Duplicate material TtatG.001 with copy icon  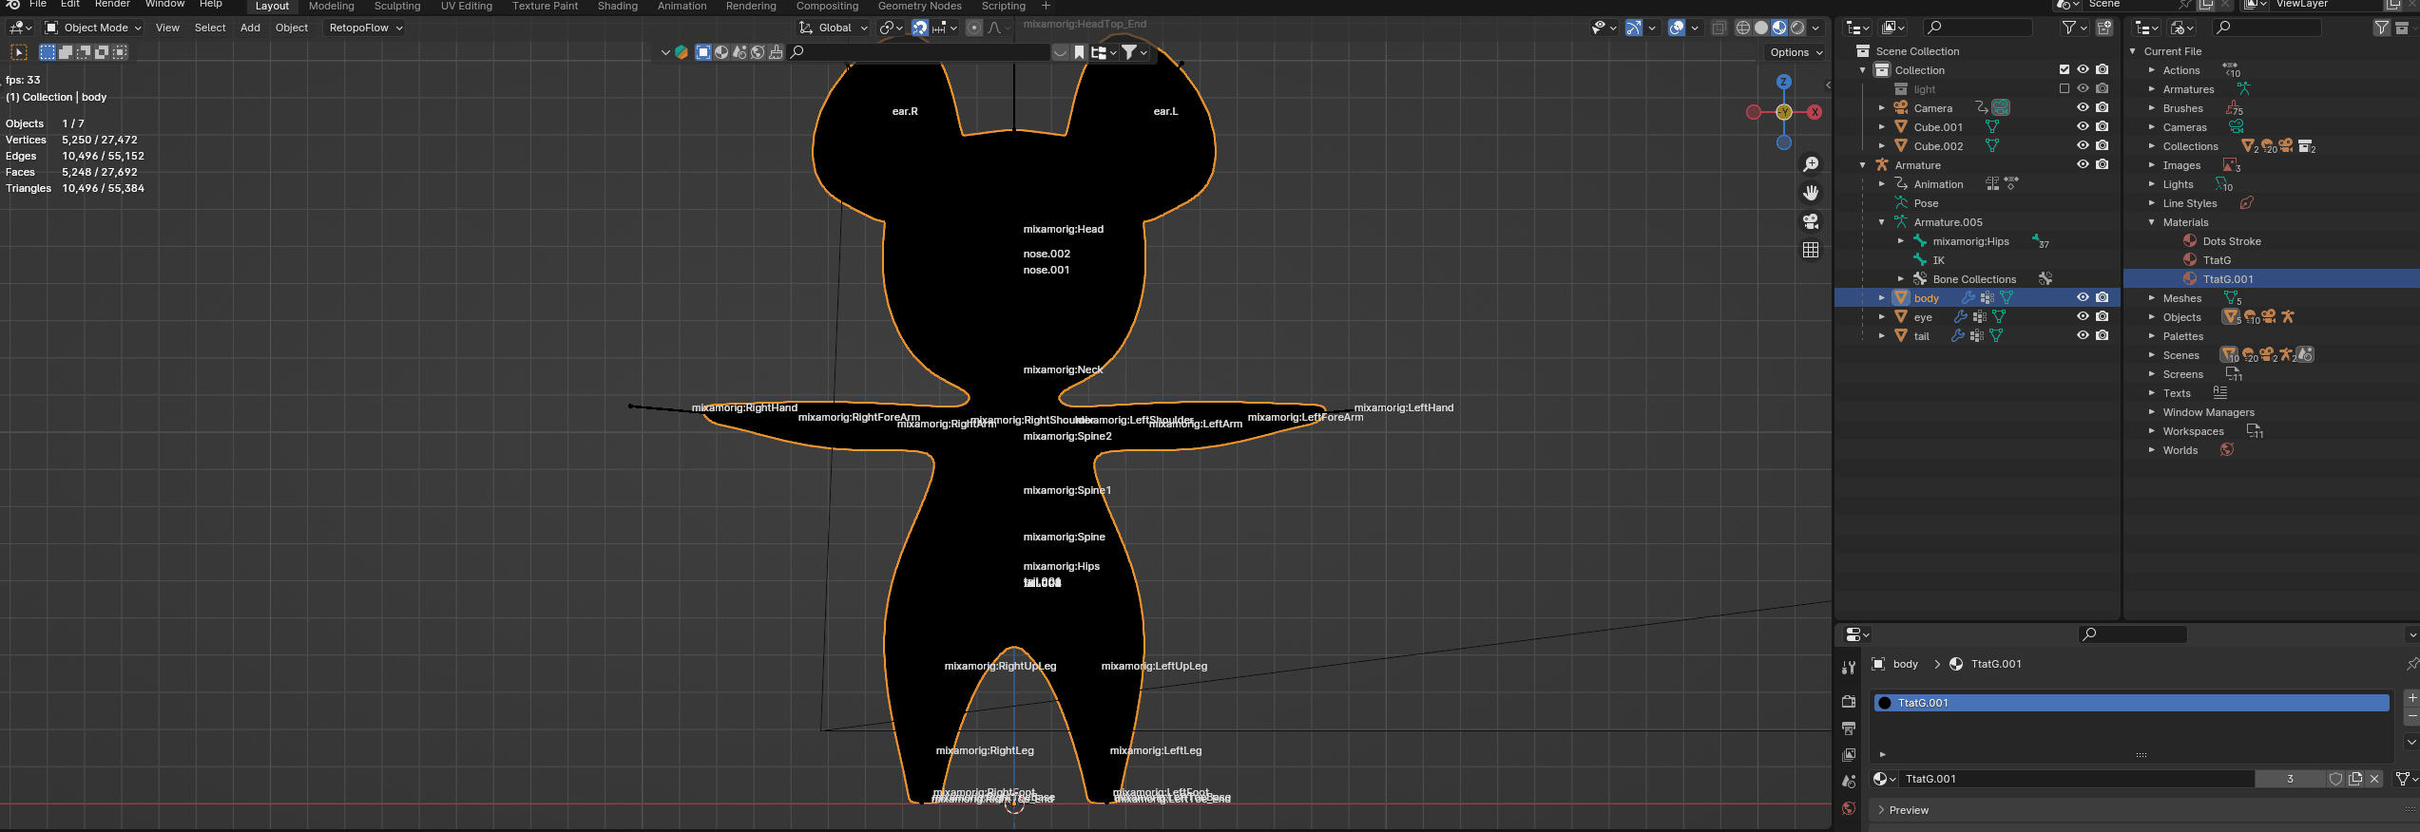pos(2355,779)
